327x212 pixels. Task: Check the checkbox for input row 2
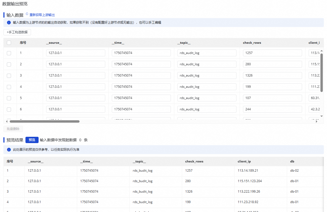9,64
